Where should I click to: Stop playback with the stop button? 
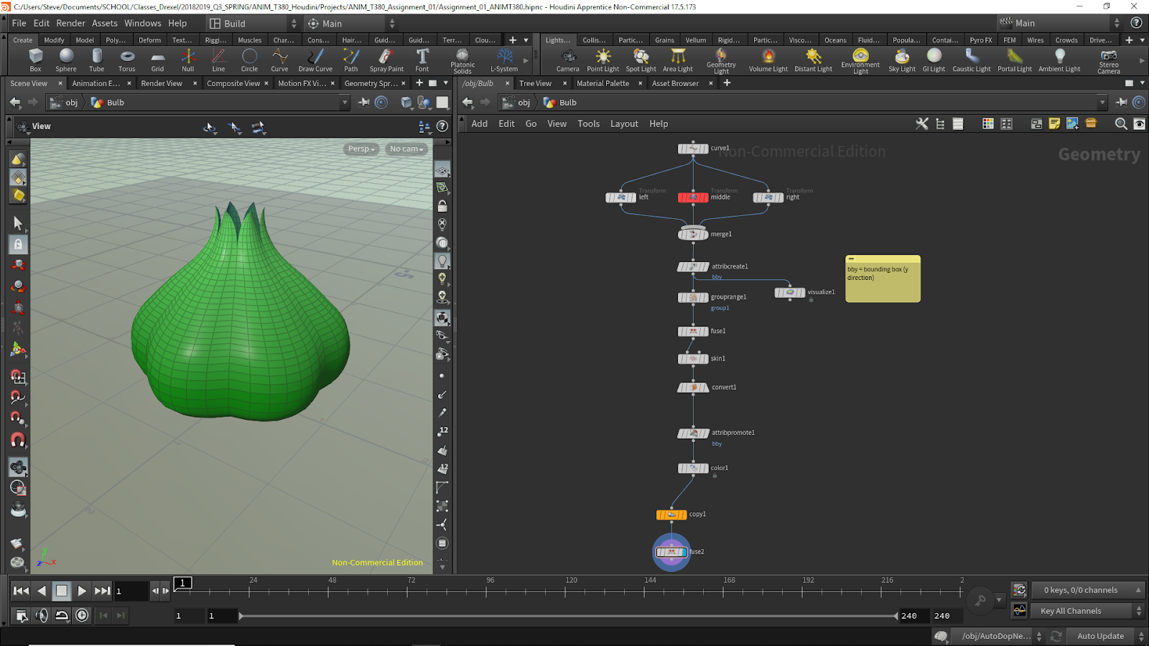tap(62, 591)
